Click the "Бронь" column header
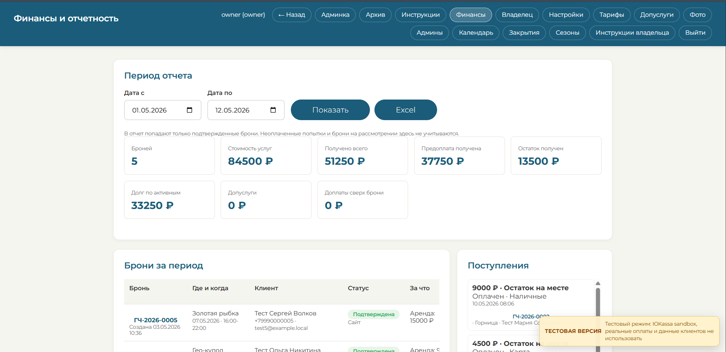 point(139,288)
